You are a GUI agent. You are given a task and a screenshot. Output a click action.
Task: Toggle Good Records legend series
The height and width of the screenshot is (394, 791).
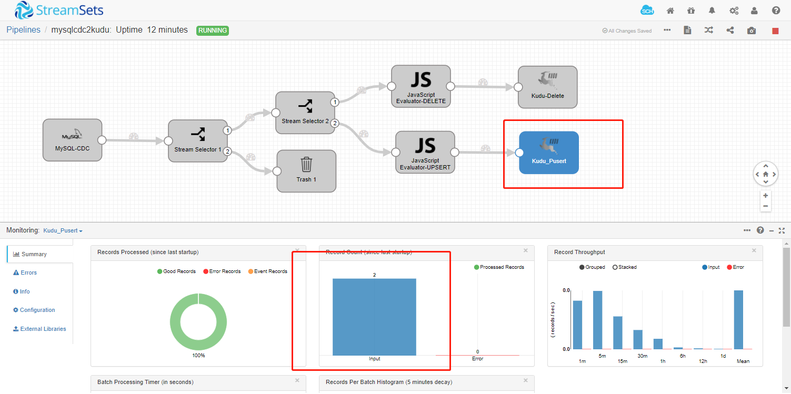176,271
